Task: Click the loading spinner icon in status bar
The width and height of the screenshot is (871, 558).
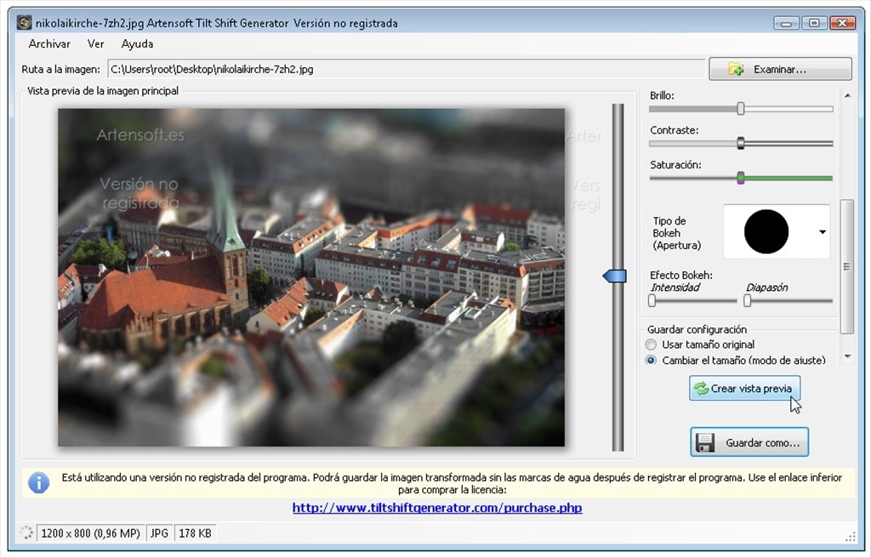Action: [26, 533]
